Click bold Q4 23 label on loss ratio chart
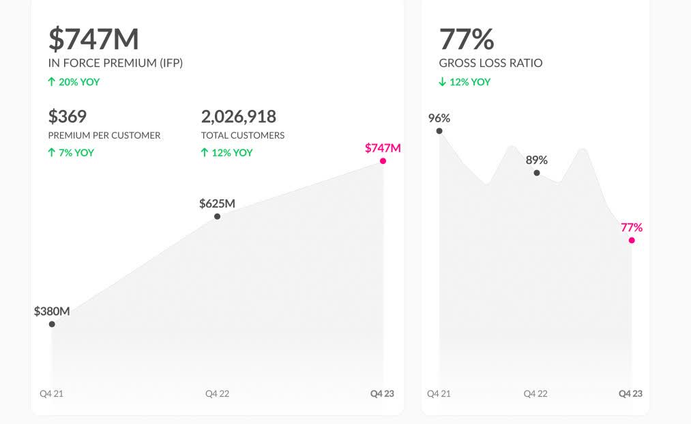 [x=630, y=393]
